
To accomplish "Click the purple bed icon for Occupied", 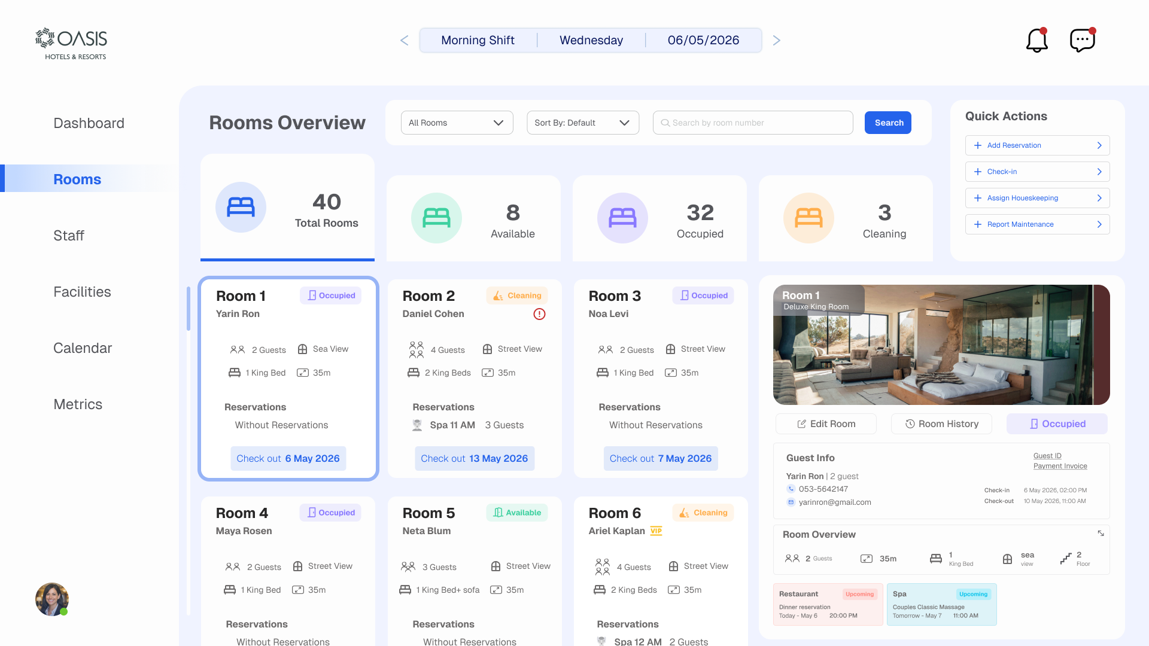I will [x=622, y=218].
